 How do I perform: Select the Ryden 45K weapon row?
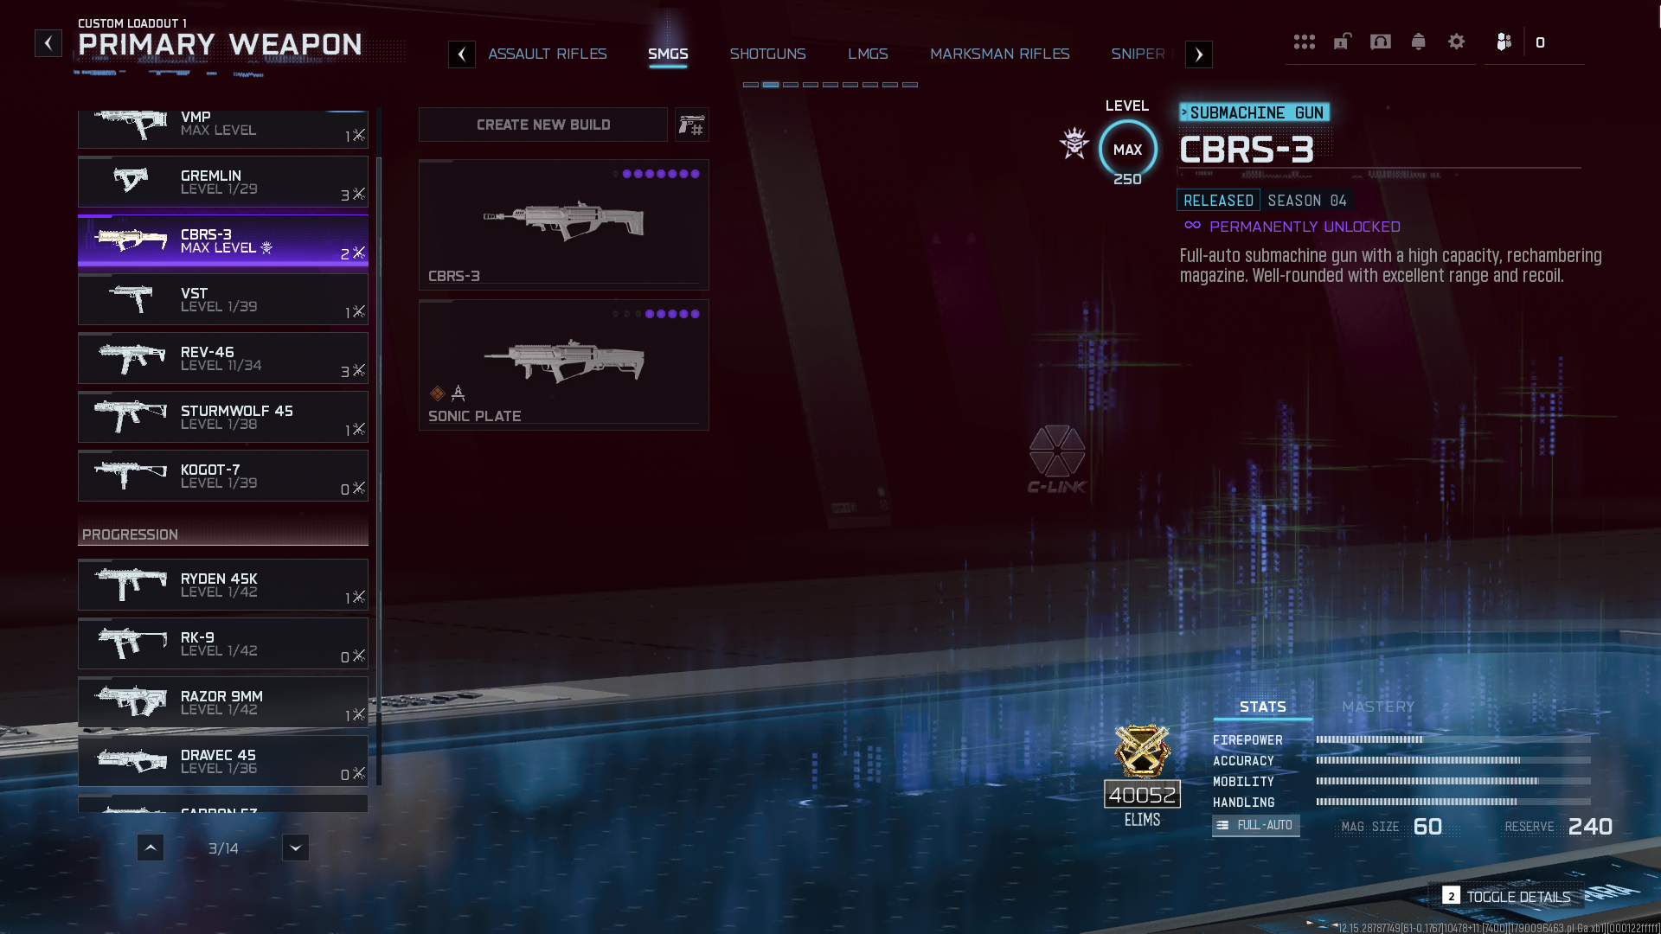(223, 585)
